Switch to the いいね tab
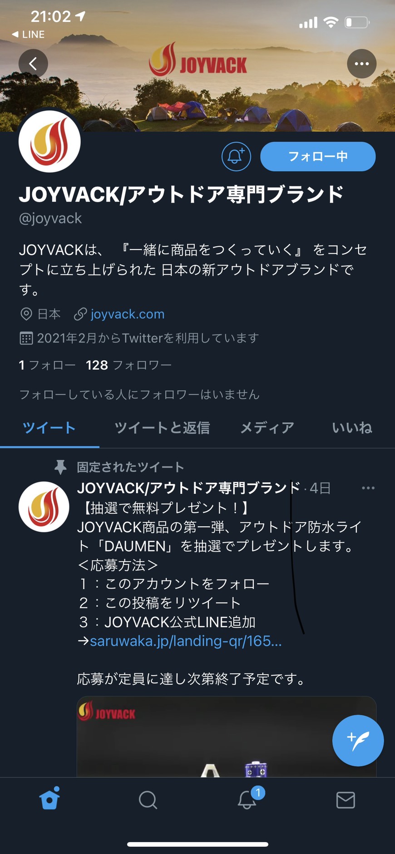Viewport: 395px width, 854px height. coord(352,427)
